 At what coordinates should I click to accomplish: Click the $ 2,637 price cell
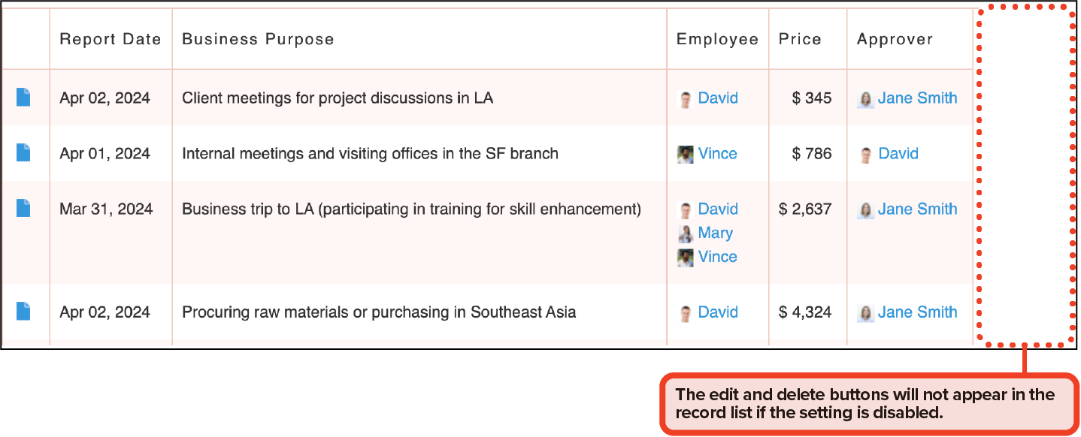(x=805, y=209)
